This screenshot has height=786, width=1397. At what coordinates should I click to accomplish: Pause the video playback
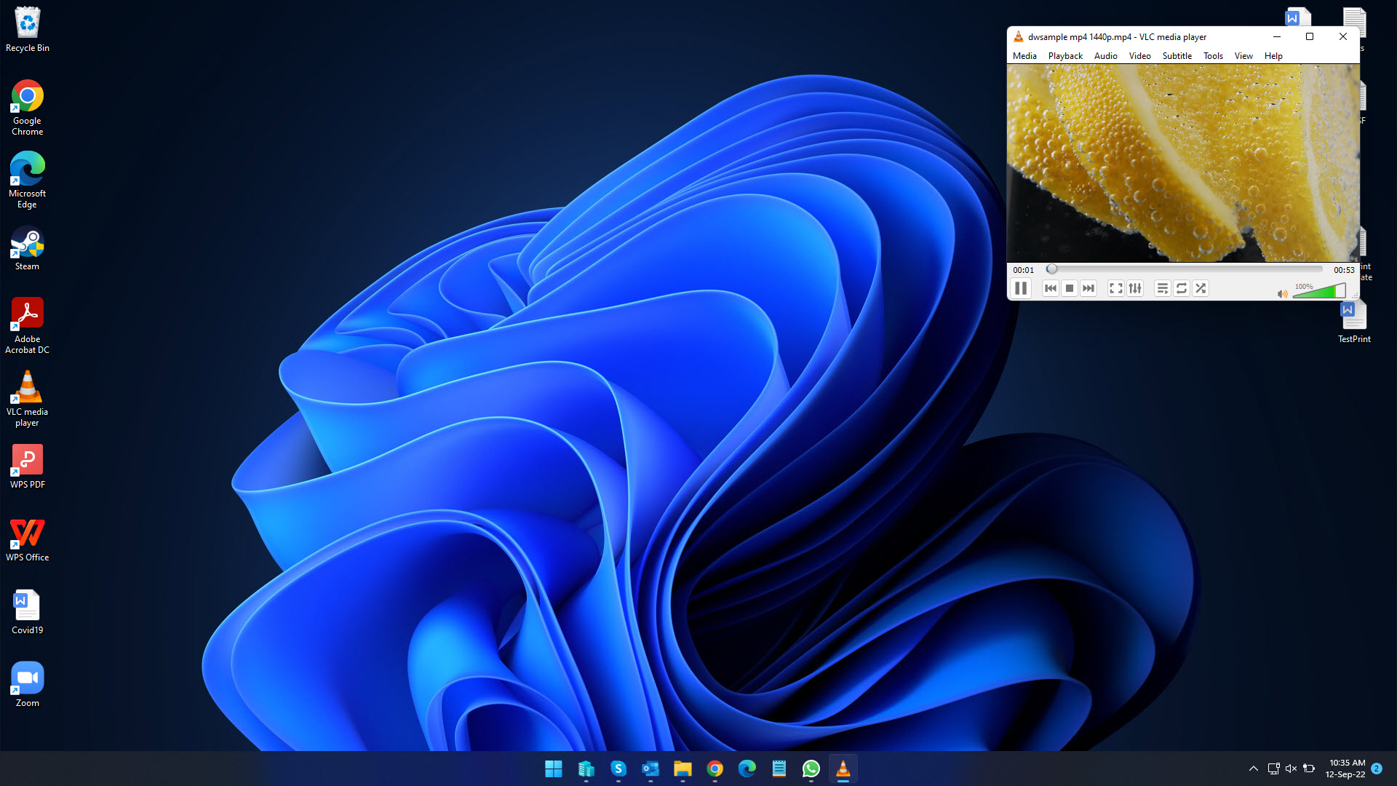[x=1021, y=288]
